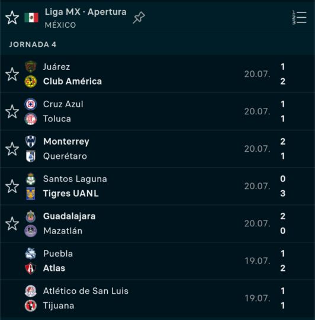Click the Tijuana team crest
This screenshot has width=315, height=320.
31,306
